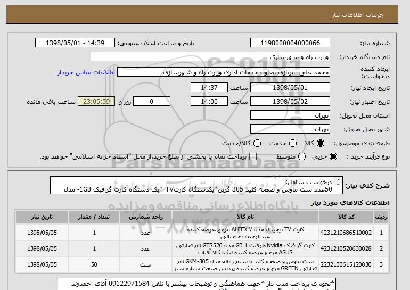Screen dimensions: 410x290
Task: Click row number 1 cell
Action: point(381,233)
